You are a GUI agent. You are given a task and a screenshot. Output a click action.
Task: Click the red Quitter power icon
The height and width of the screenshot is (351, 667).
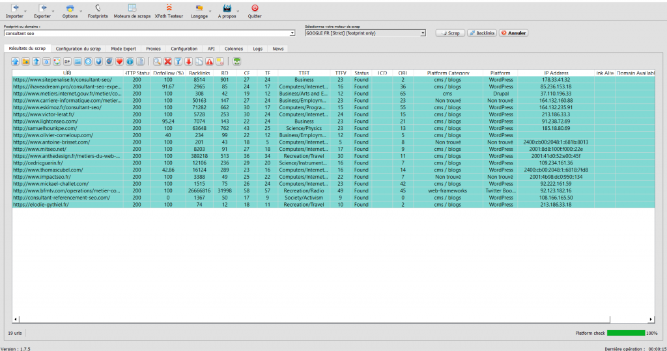(x=255, y=8)
